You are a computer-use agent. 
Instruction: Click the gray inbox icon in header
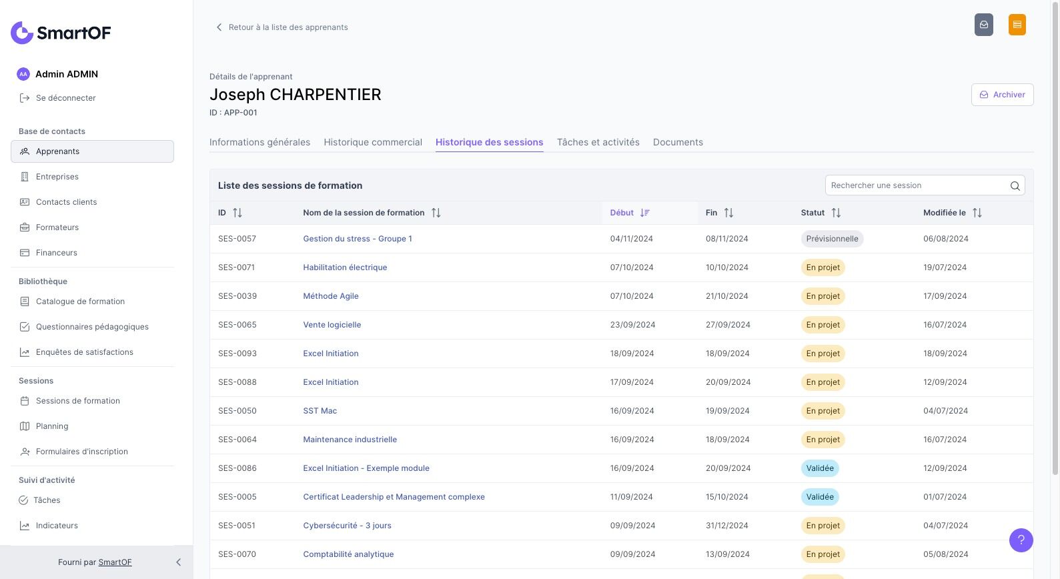click(x=983, y=25)
